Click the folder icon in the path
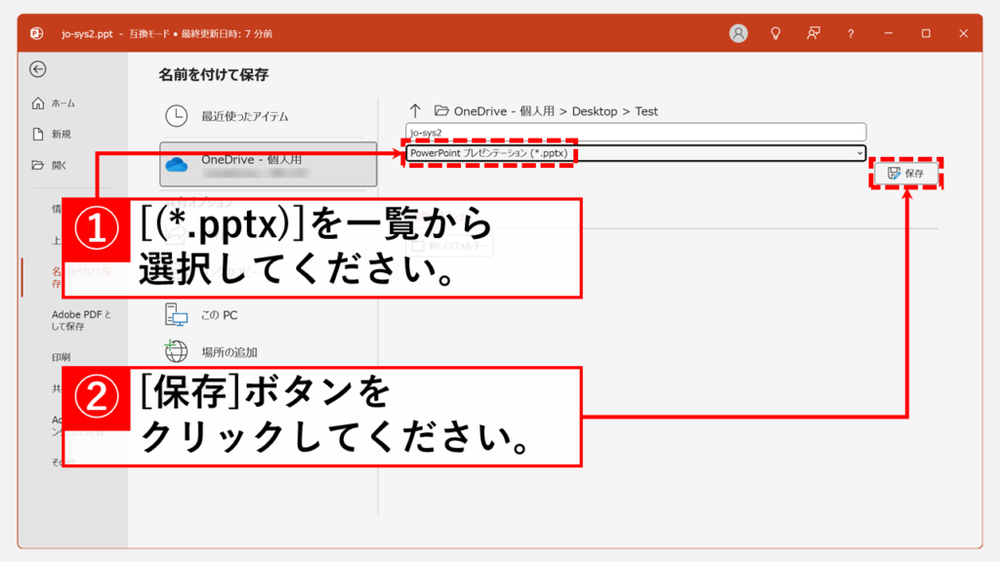1000x562 pixels. [x=441, y=111]
